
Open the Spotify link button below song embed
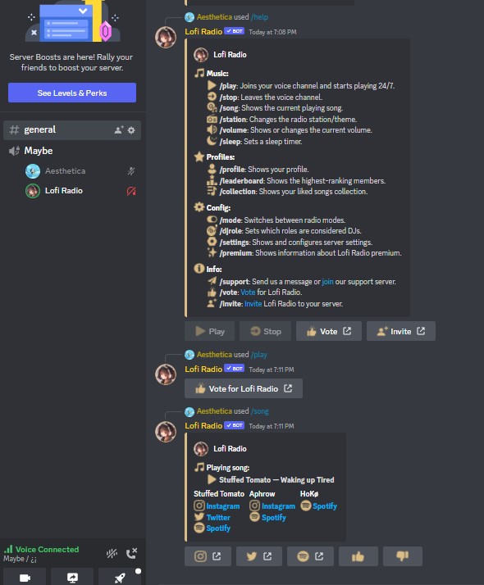[310, 556]
